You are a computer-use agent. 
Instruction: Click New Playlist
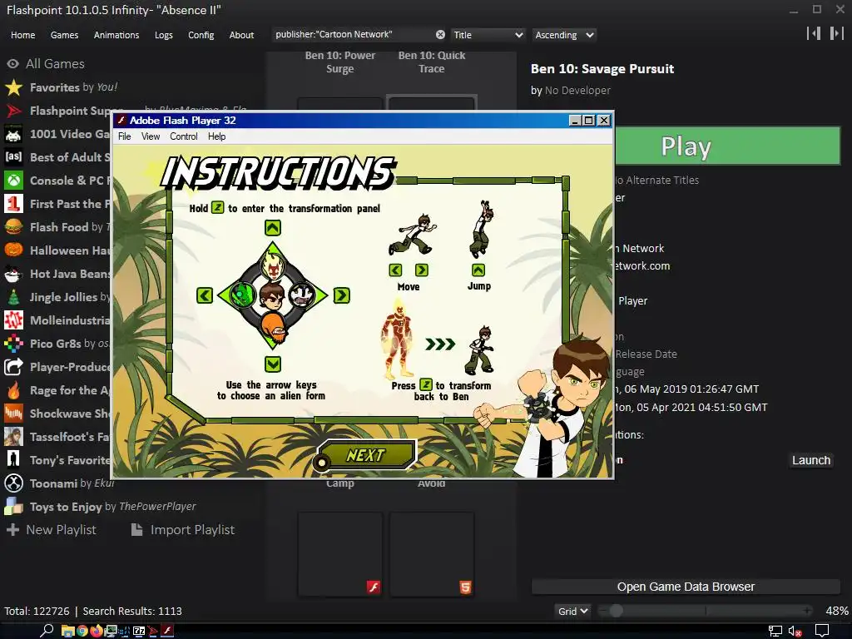pyautogui.click(x=51, y=530)
